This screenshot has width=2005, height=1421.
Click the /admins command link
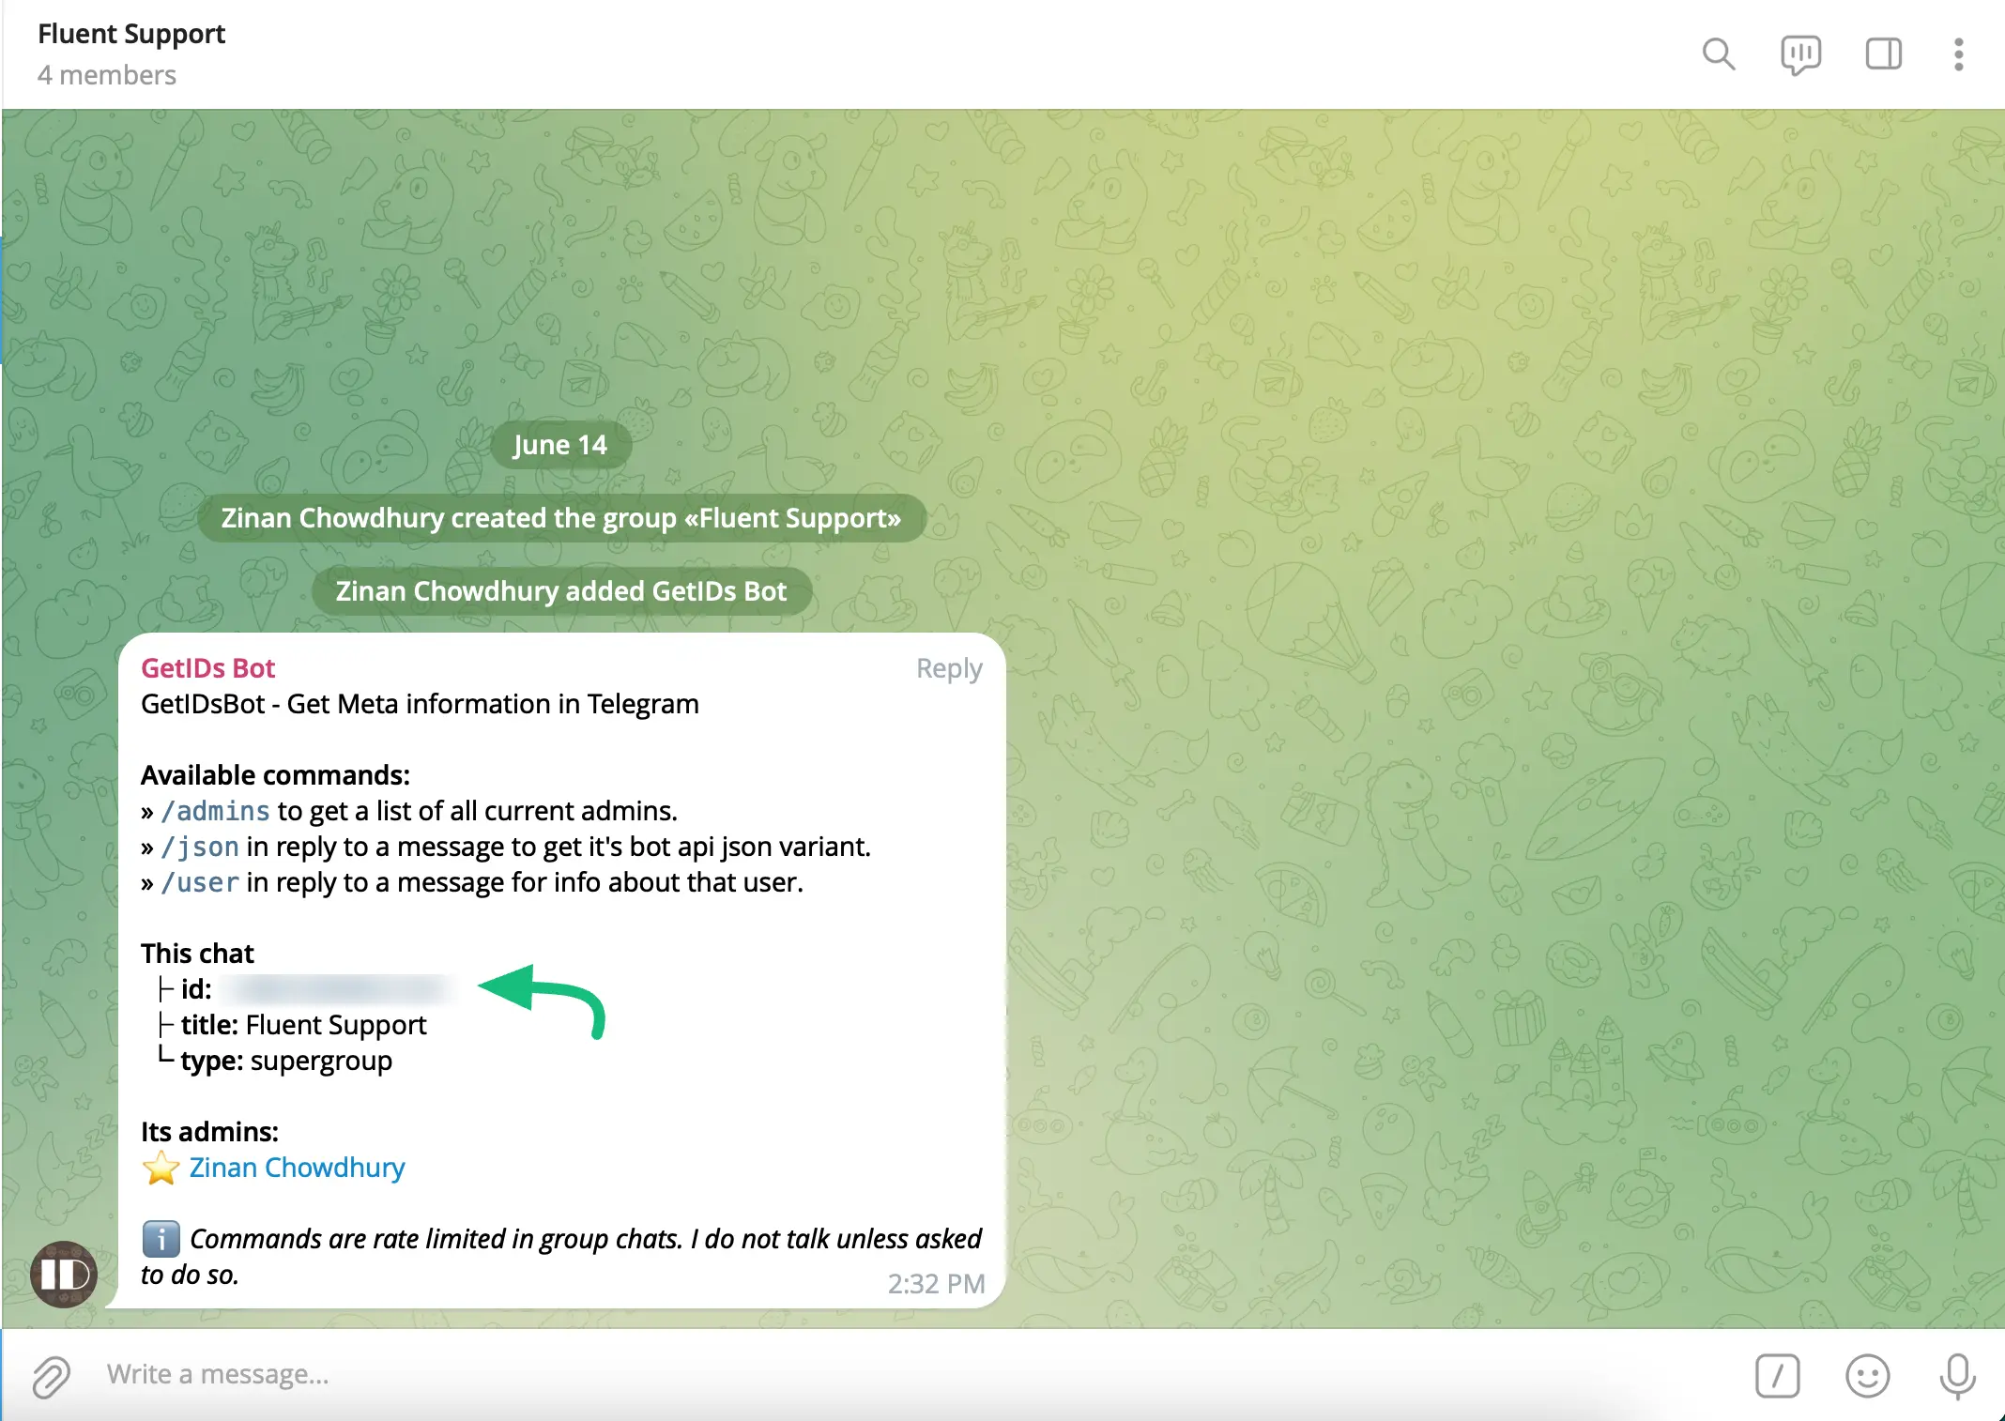point(215,811)
